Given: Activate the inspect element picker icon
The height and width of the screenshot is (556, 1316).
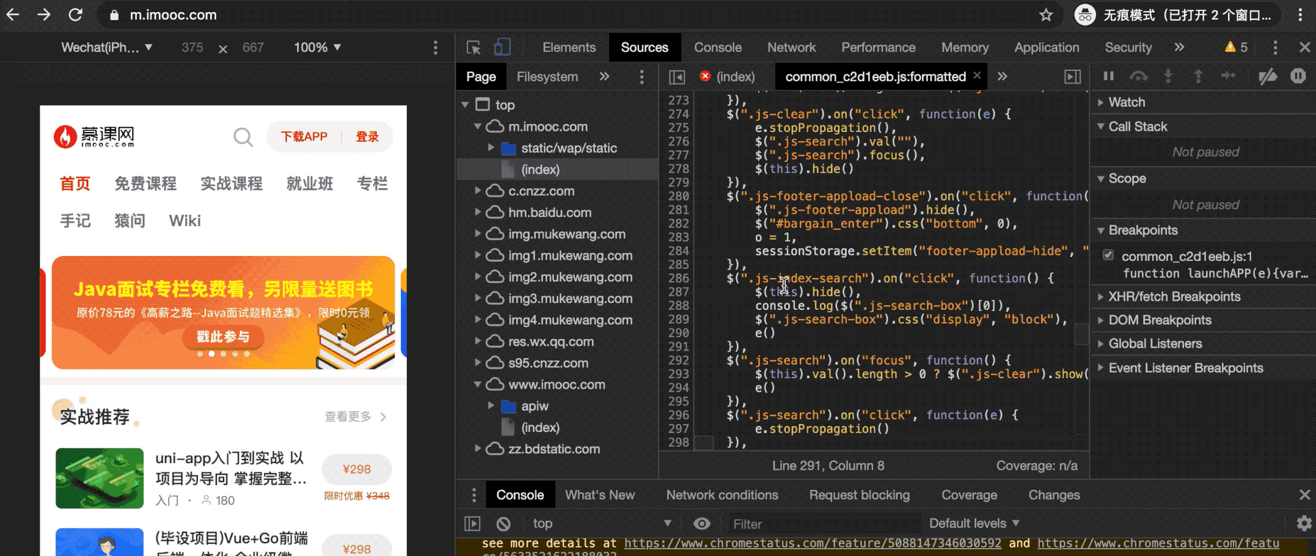Looking at the screenshot, I should pos(473,47).
